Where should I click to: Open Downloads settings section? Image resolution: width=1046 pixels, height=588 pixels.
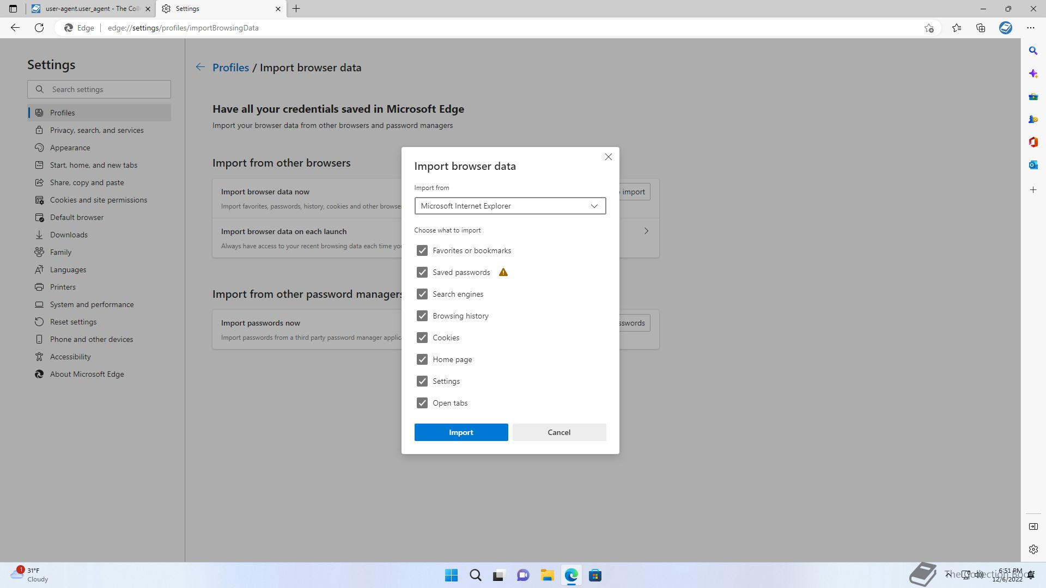point(99,235)
